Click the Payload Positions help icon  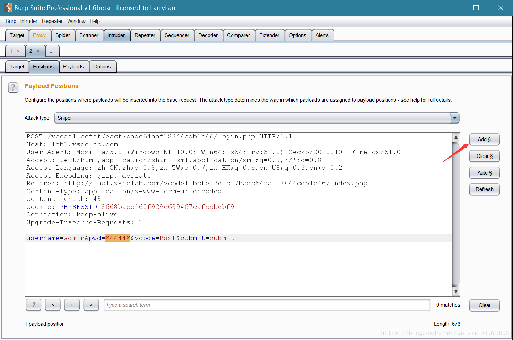tap(13, 88)
